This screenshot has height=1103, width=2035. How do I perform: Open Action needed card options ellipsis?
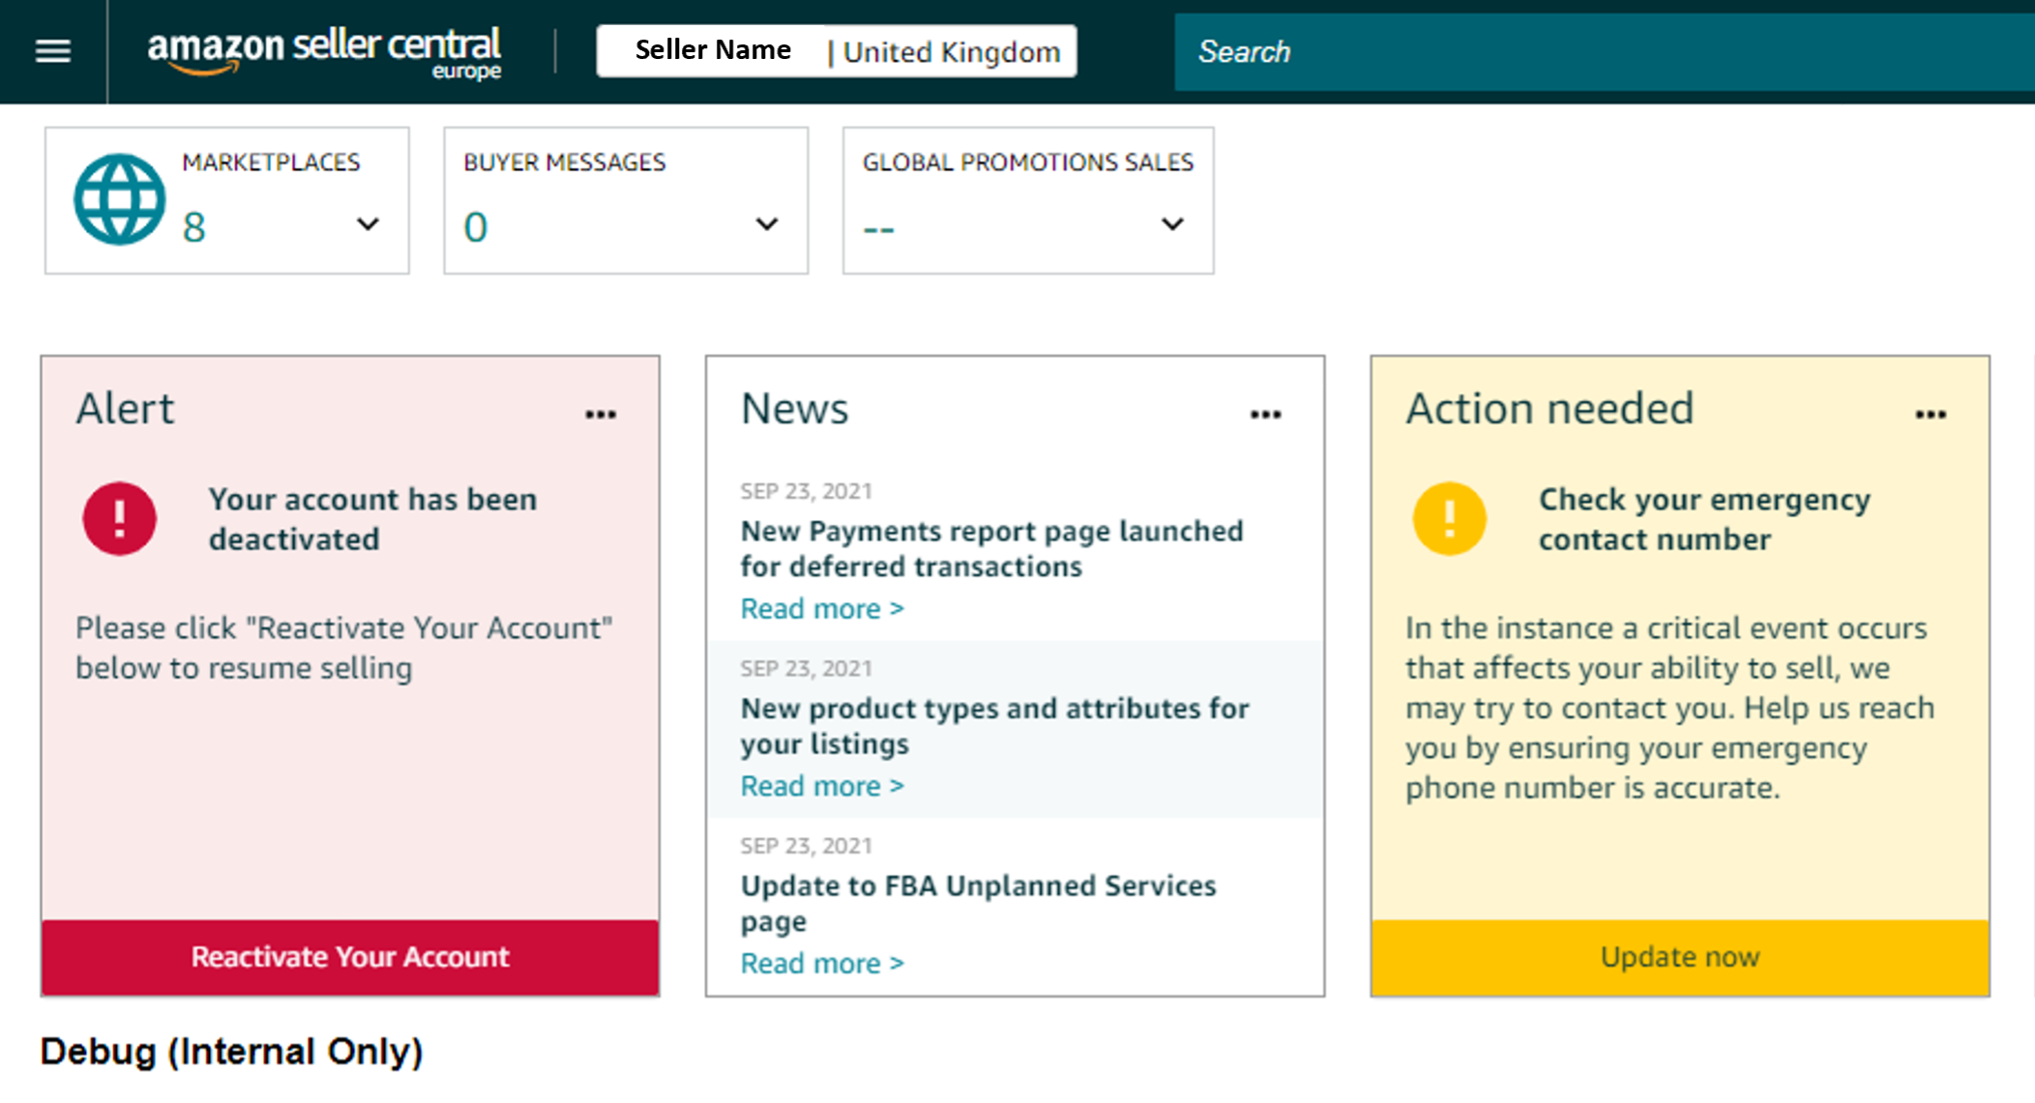1931,415
